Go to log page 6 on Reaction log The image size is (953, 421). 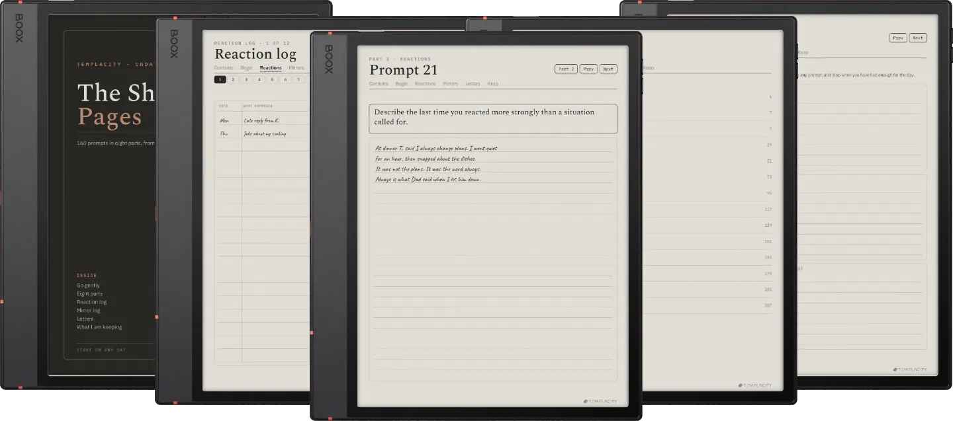(285, 79)
